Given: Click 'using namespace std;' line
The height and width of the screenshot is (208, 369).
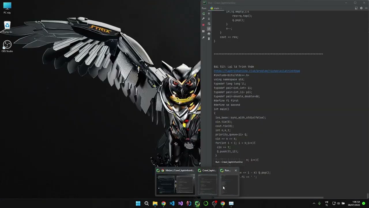Looking at the screenshot, I should (229, 79).
